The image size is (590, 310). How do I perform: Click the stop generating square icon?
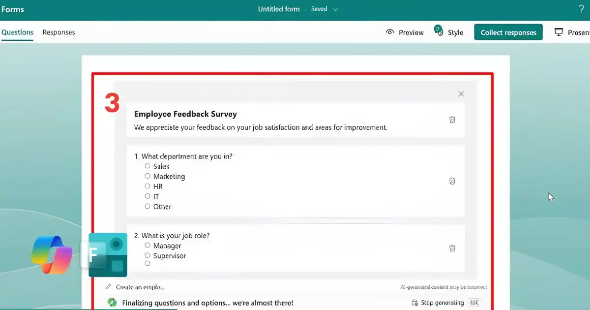click(414, 303)
